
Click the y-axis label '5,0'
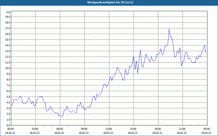8,97
